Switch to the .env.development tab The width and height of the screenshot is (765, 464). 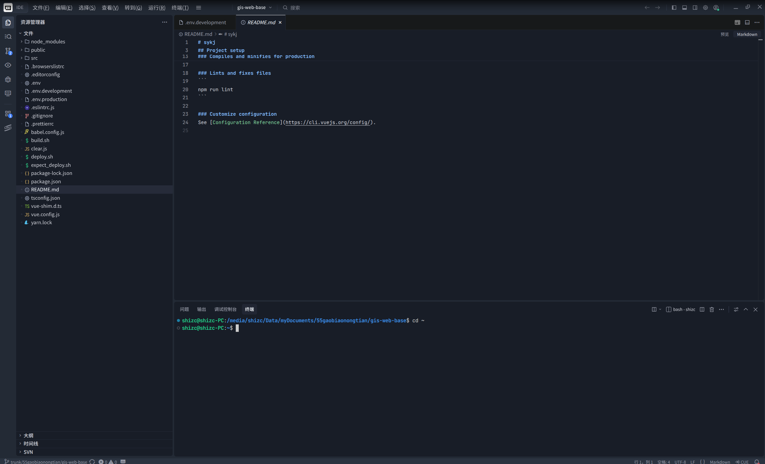point(205,22)
